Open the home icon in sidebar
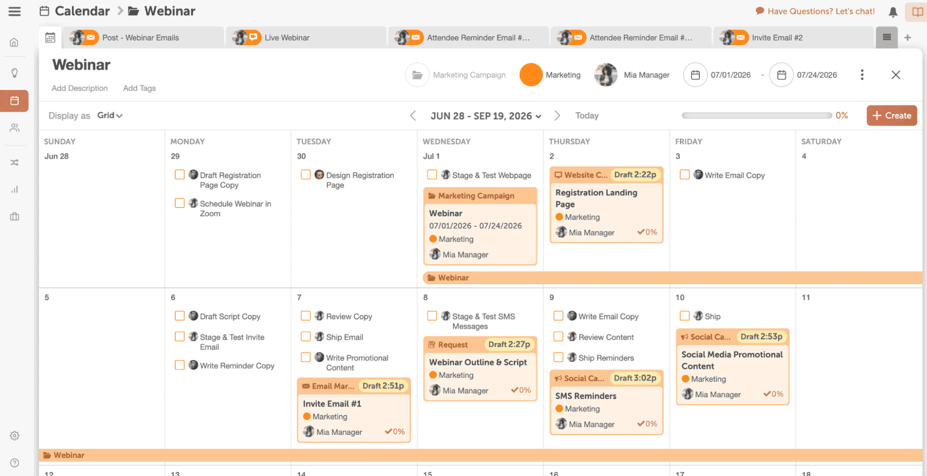Screen dimensions: 927x476 (14, 42)
